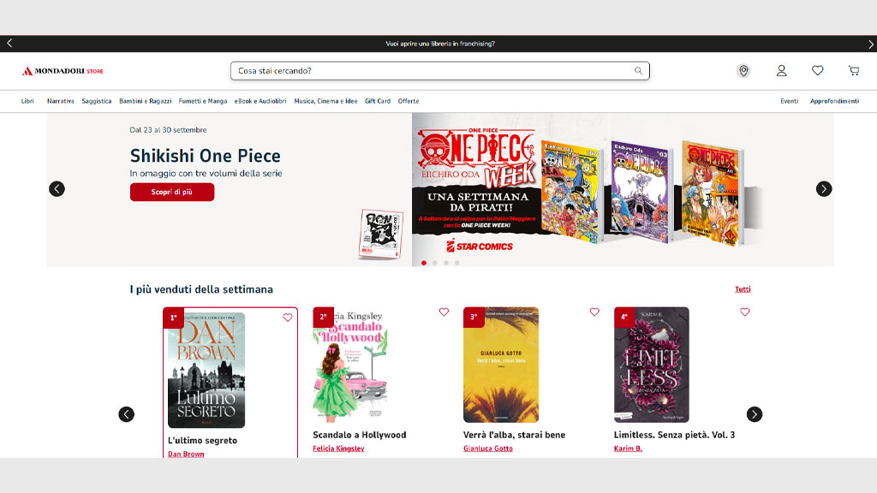The image size is (877, 493).
Task: Open the eBook e Audiolibri menu
Action: click(260, 101)
